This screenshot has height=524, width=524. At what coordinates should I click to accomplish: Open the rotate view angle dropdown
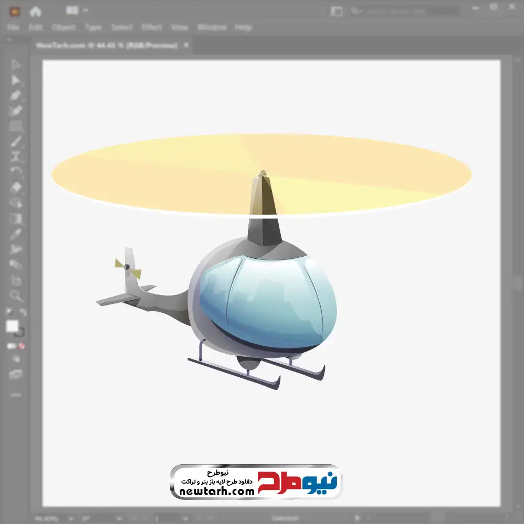coord(119,519)
